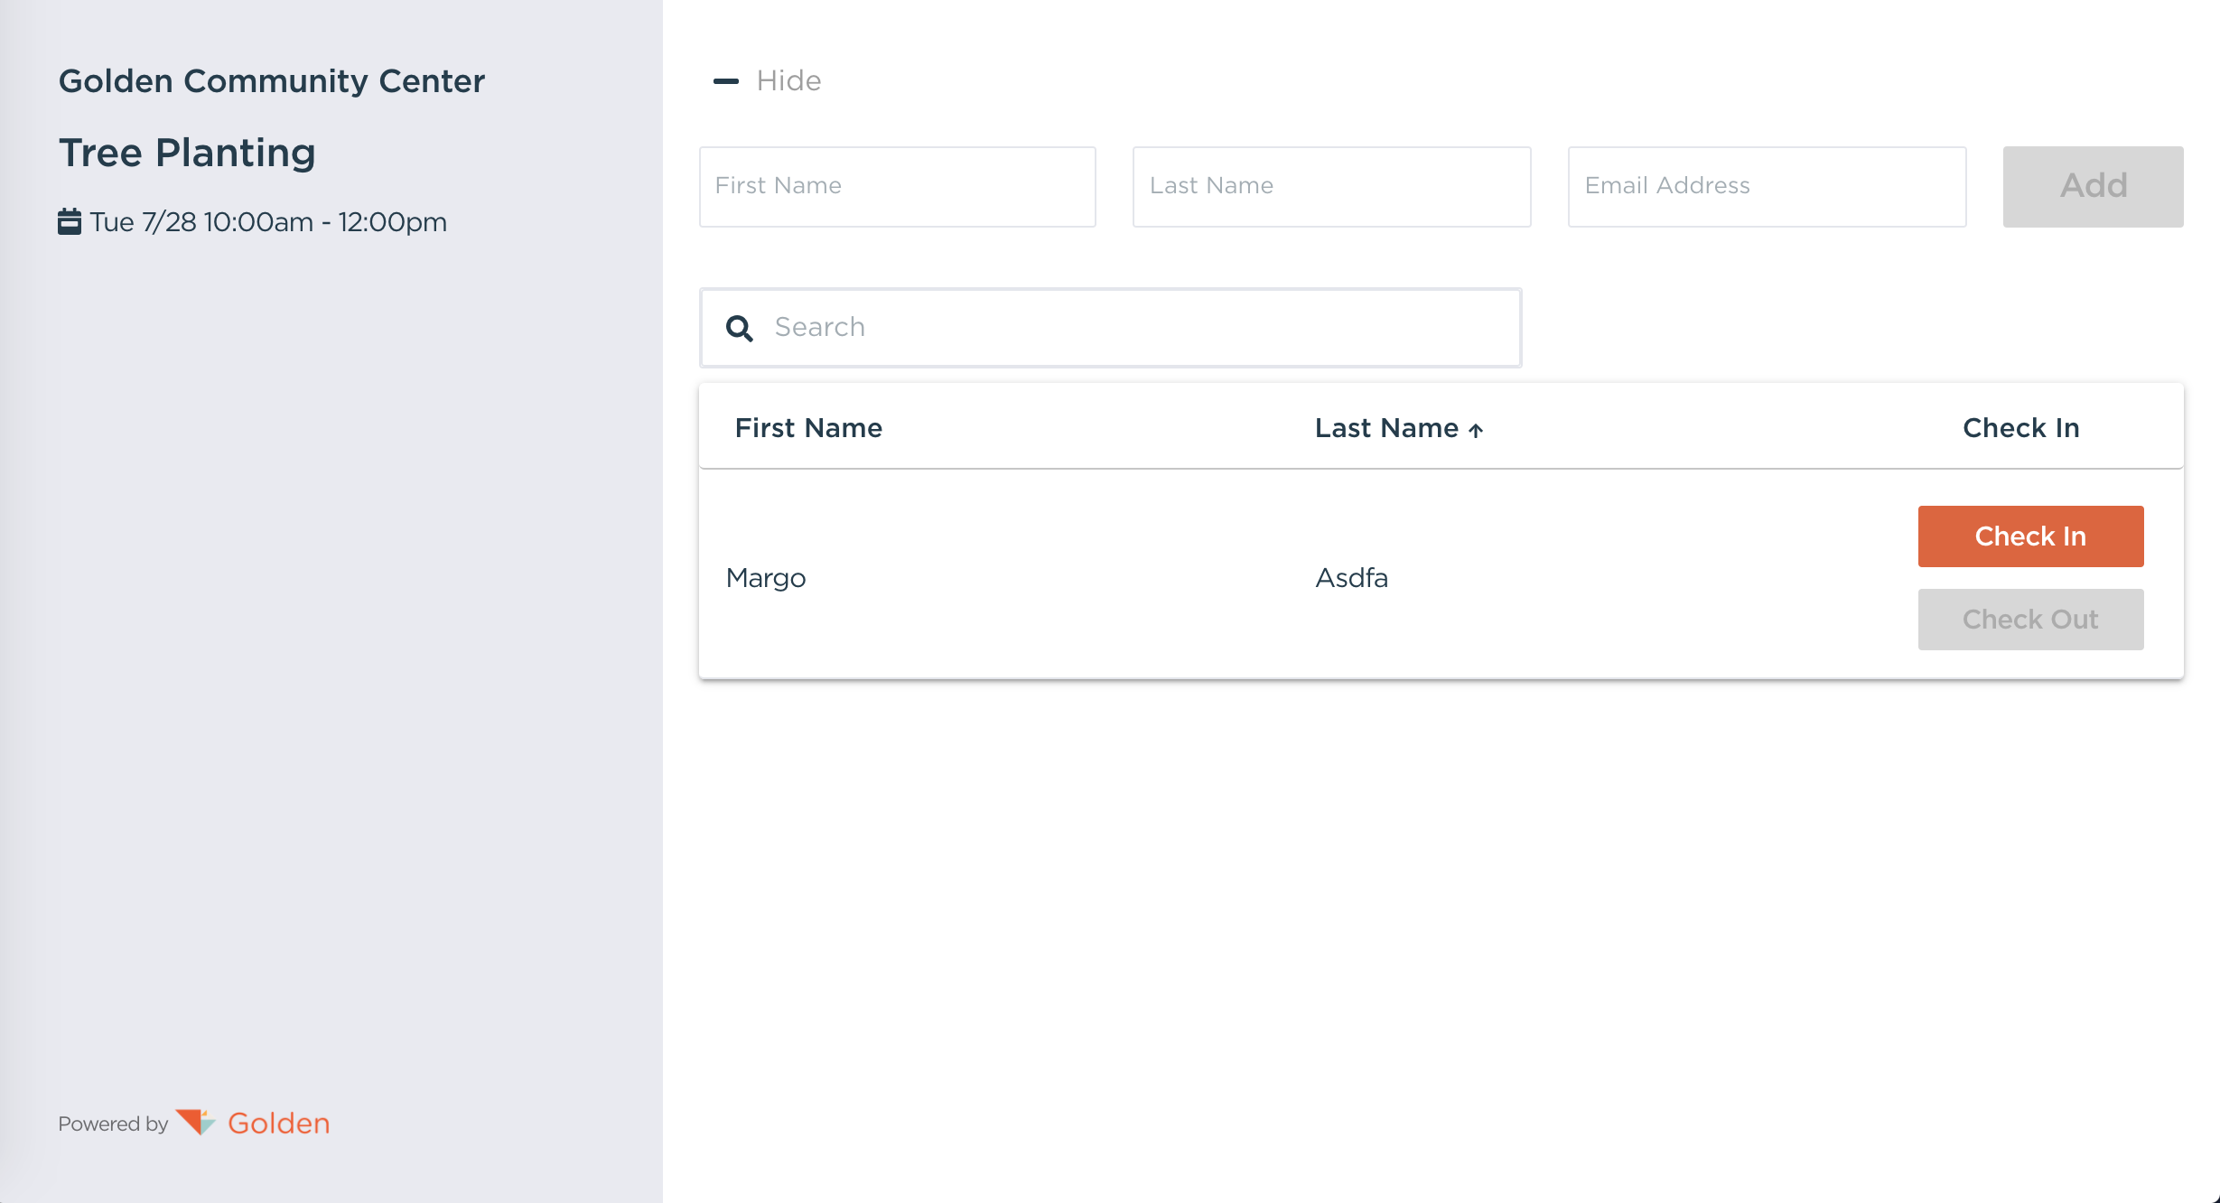Viewport: 2220px width, 1203px height.
Task: Collapse the add volunteer form via Hide
Action: click(788, 81)
